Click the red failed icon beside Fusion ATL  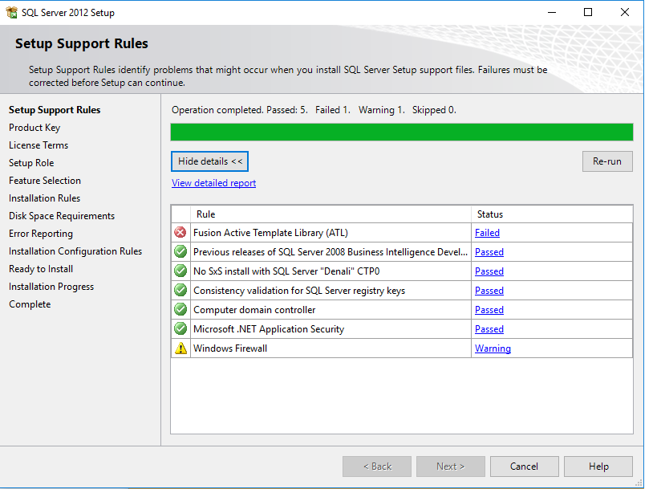[180, 232]
